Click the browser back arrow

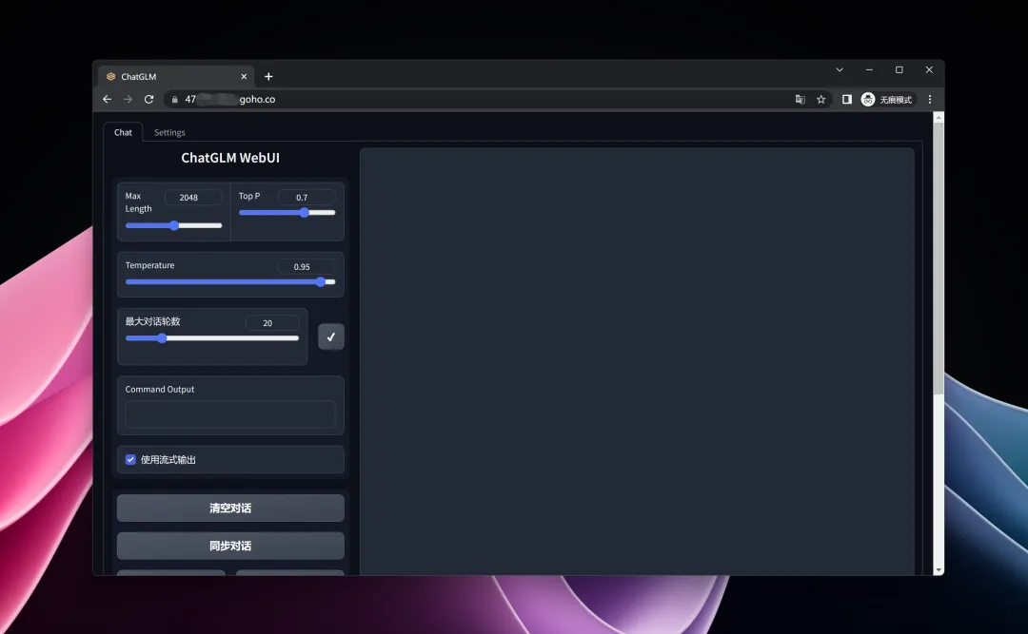tap(107, 100)
